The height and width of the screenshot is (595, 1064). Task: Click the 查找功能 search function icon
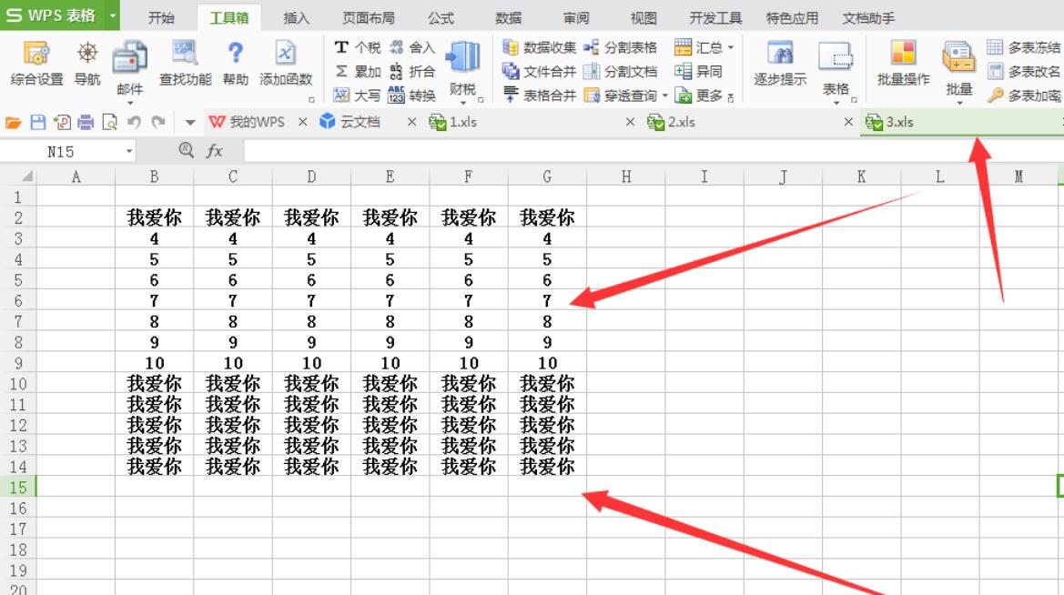pyautogui.click(x=186, y=63)
